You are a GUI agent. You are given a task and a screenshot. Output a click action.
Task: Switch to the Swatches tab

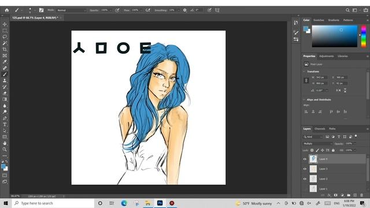click(319, 20)
